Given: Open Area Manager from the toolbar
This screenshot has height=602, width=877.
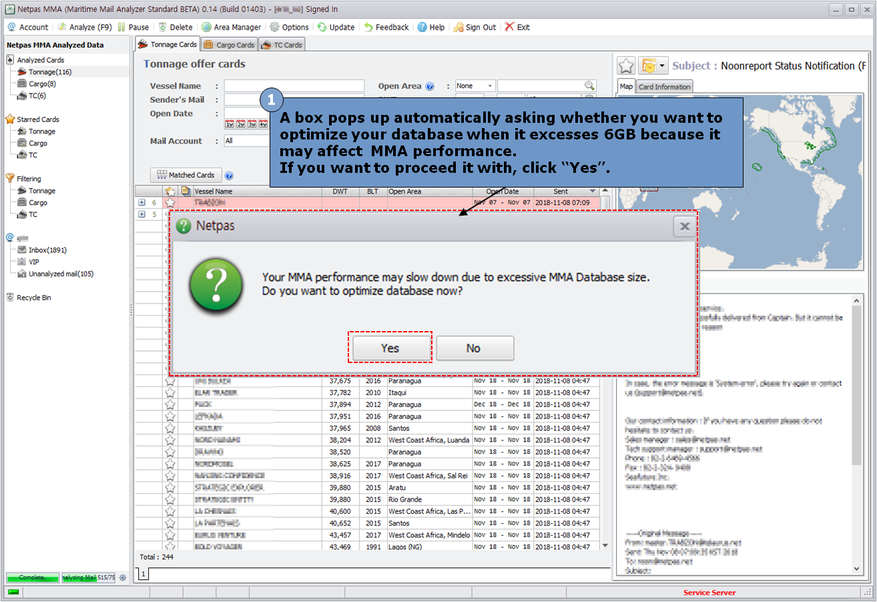Looking at the screenshot, I should coord(231,27).
